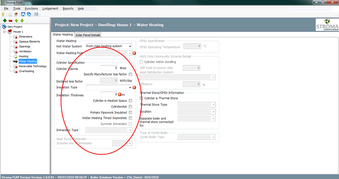Click the green up arrow icon
This screenshot has height=179, width=339.
[16, 21]
